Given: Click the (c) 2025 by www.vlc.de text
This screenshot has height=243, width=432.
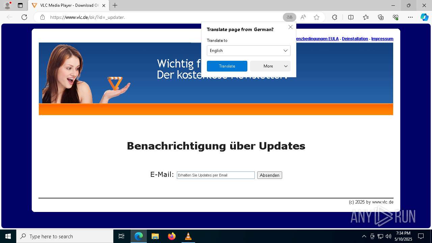Looking at the screenshot, I should point(371,202).
